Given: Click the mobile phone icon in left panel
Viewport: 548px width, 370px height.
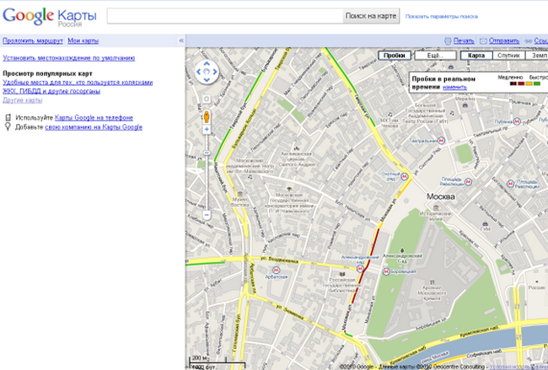Looking at the screenshot, I should click(8, 117).
